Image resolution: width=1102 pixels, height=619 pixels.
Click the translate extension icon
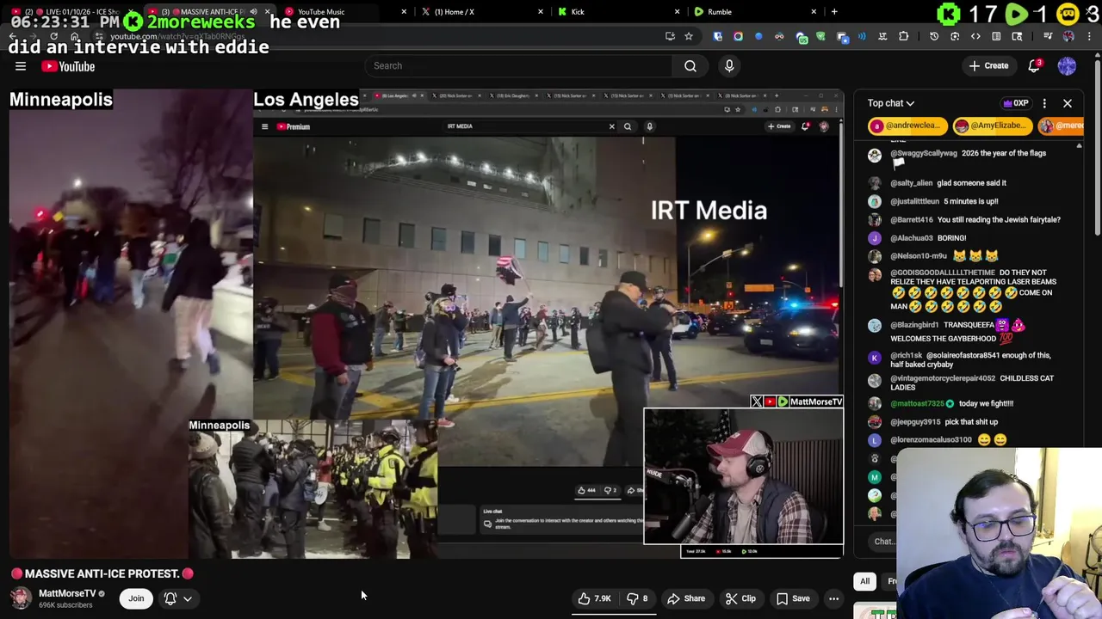click(882, 36)
